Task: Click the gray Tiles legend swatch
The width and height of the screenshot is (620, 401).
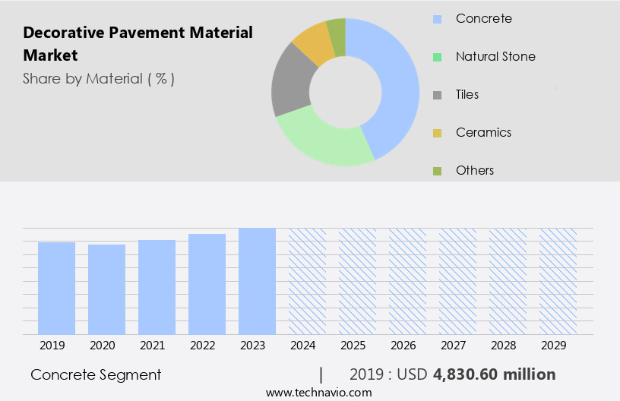Action: pos(437,95)
